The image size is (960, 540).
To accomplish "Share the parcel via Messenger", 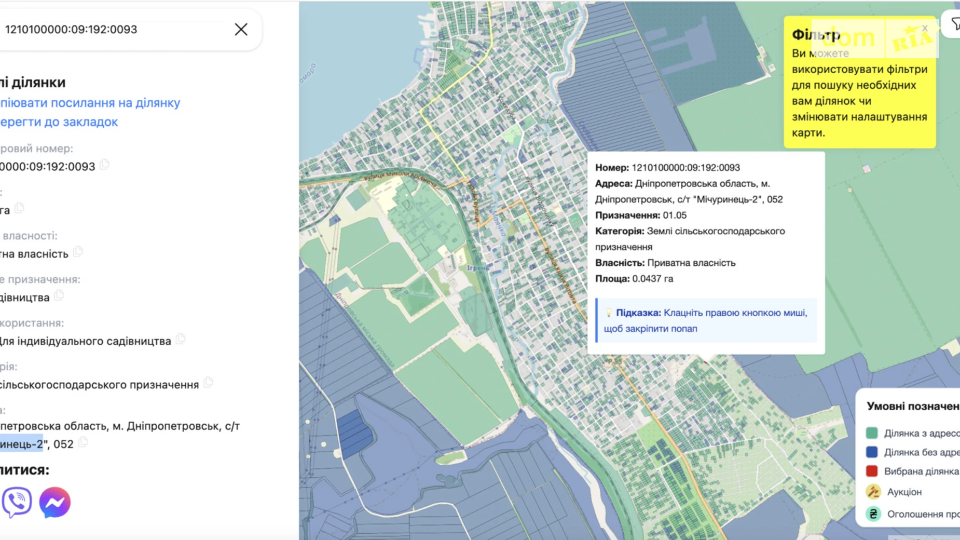I will pyautogui.click(x=54, y=502).
